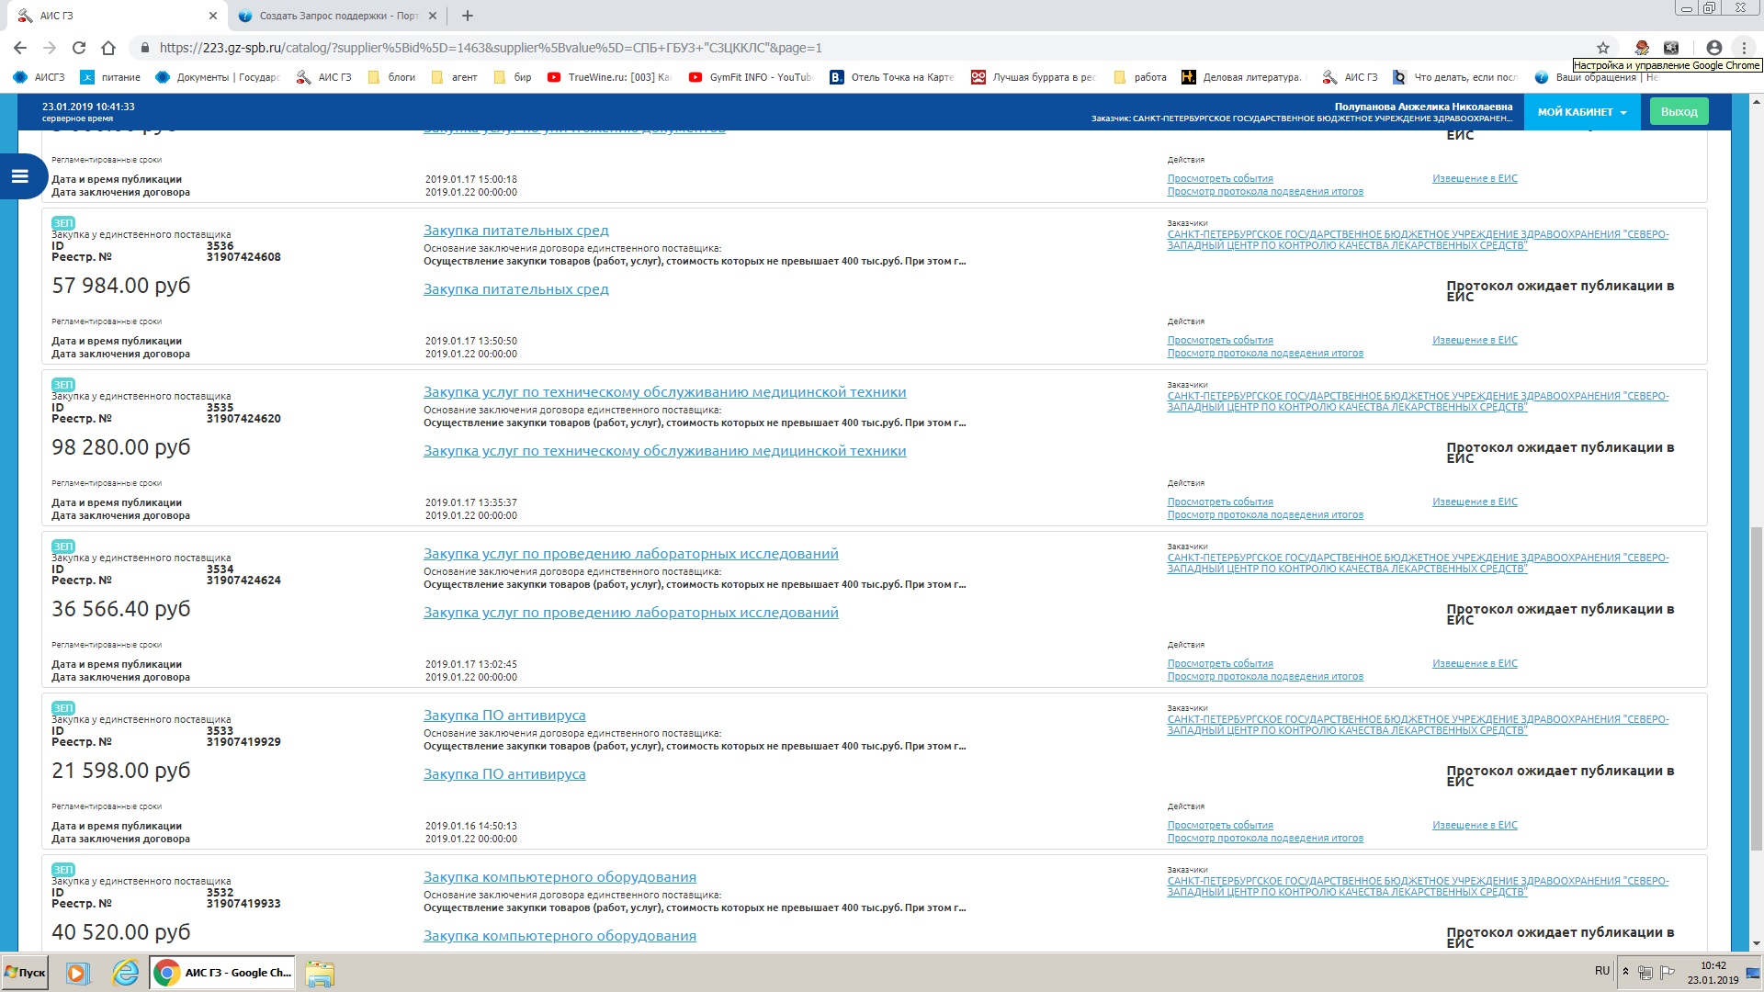Click the RU language indicator in tray
The width and height of the screenshot is (1764, 992).
1601,971
